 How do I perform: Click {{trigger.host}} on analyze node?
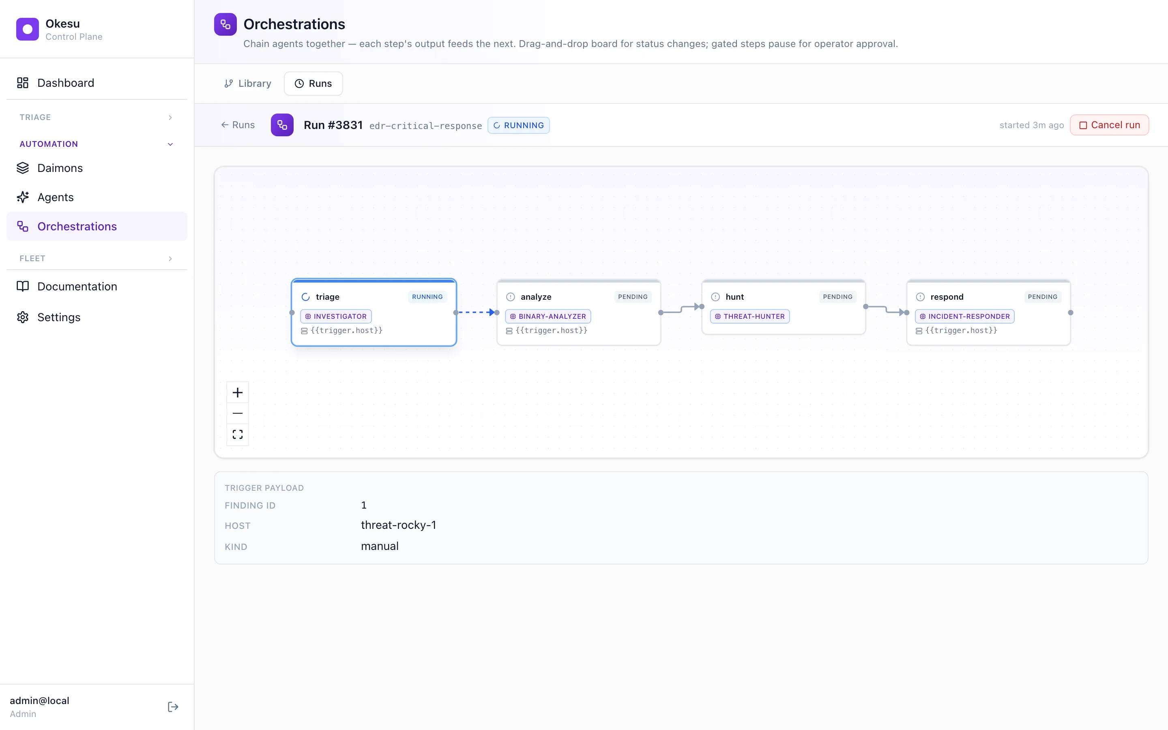click(551, 330)
